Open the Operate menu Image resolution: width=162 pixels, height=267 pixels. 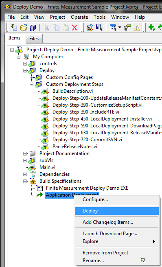tap(79, 17)
